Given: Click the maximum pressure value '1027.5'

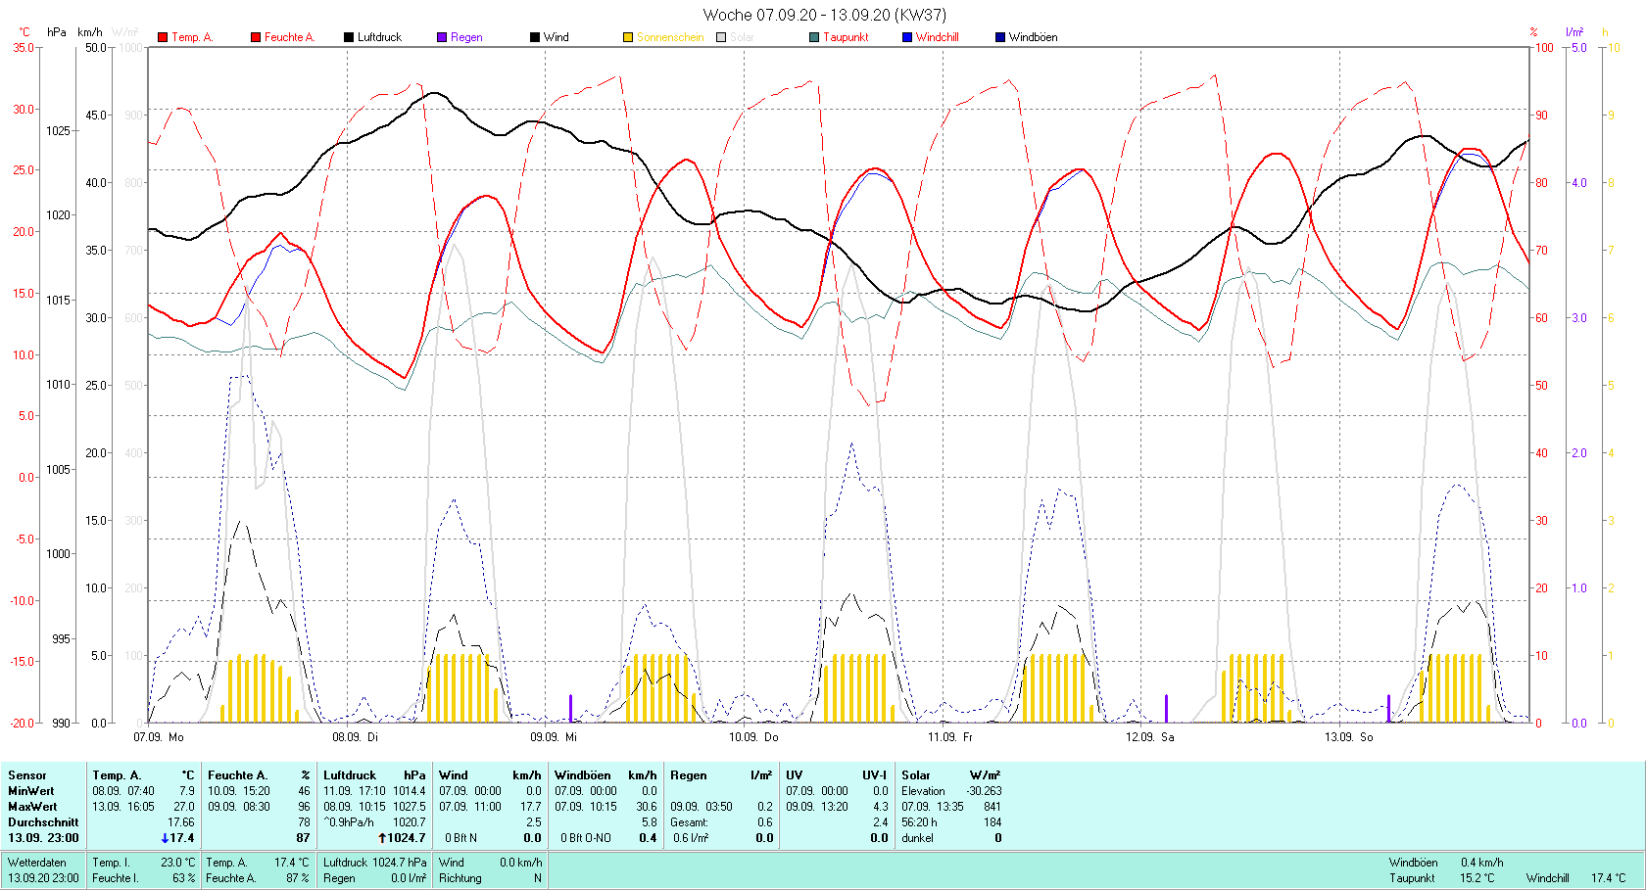Looking at the screenshot, I should click(x=410, y=807).
